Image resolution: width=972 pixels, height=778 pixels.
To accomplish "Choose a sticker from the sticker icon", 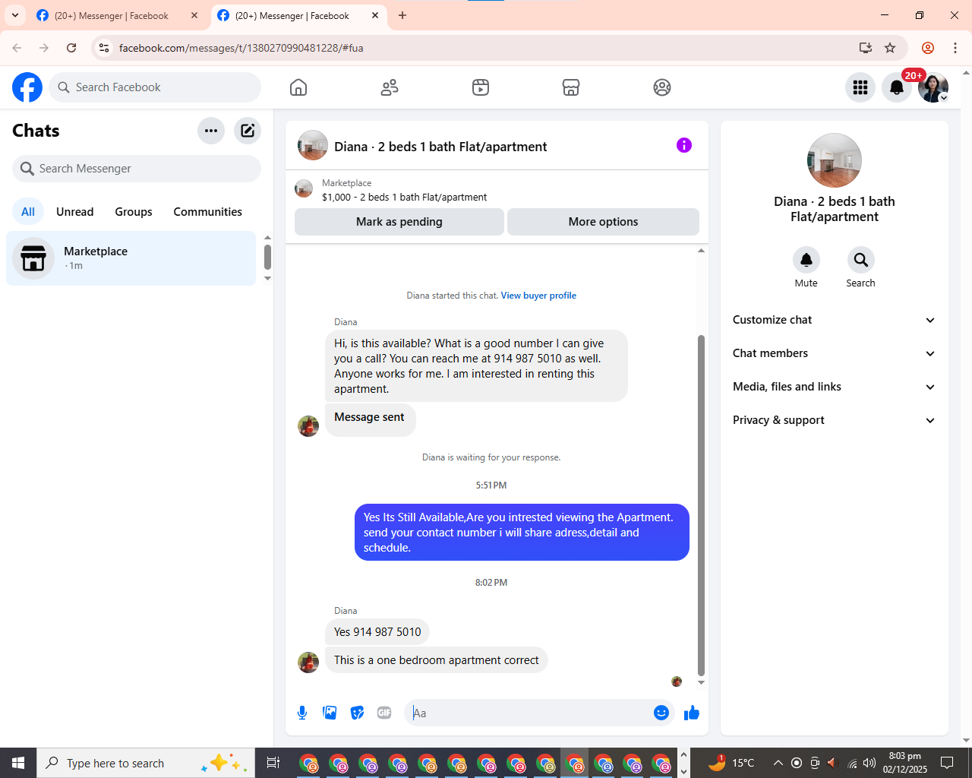I will (357, 713).
